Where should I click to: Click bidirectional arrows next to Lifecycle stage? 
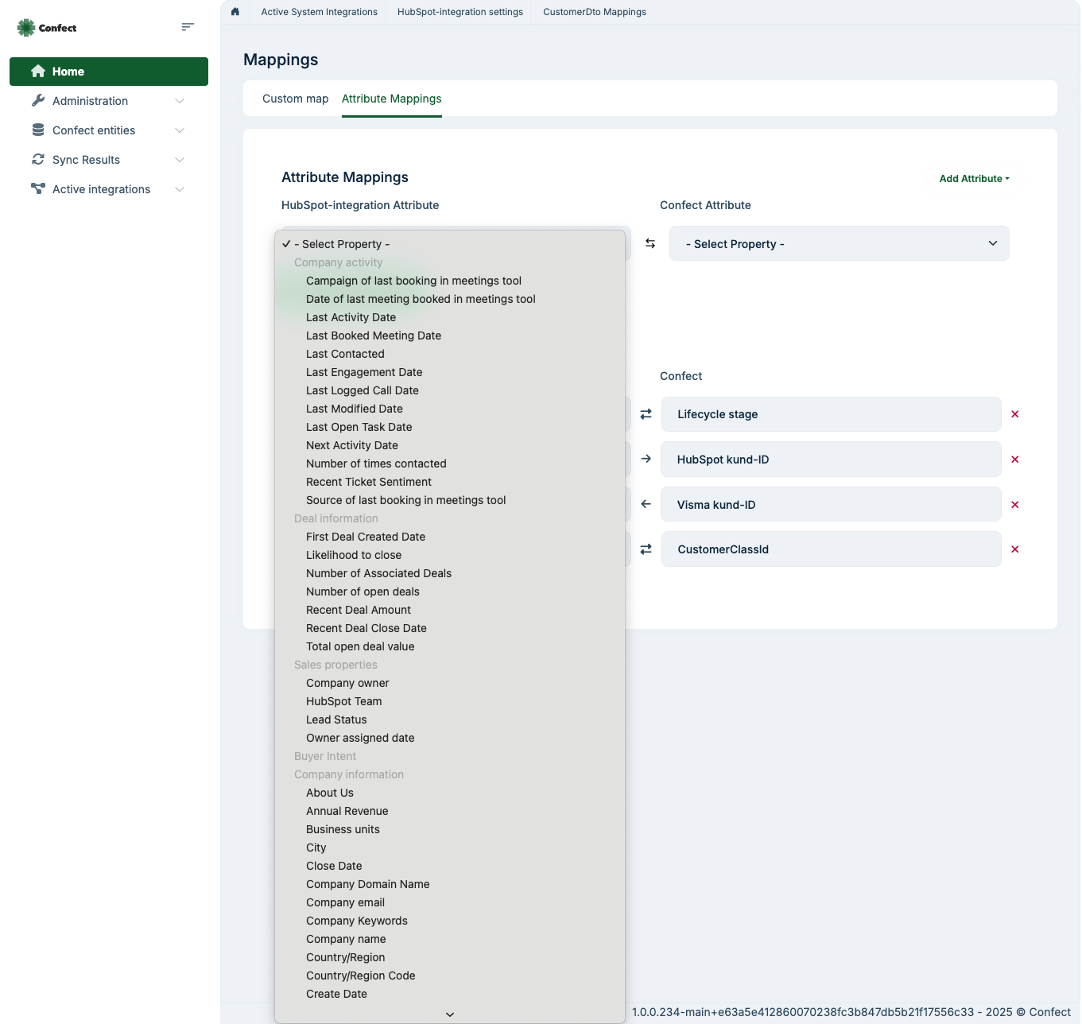646,414
